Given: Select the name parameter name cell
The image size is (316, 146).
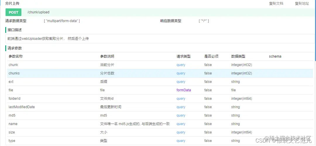Looking at the screenshot, I should pyautogui.click(x=13, y=124).
